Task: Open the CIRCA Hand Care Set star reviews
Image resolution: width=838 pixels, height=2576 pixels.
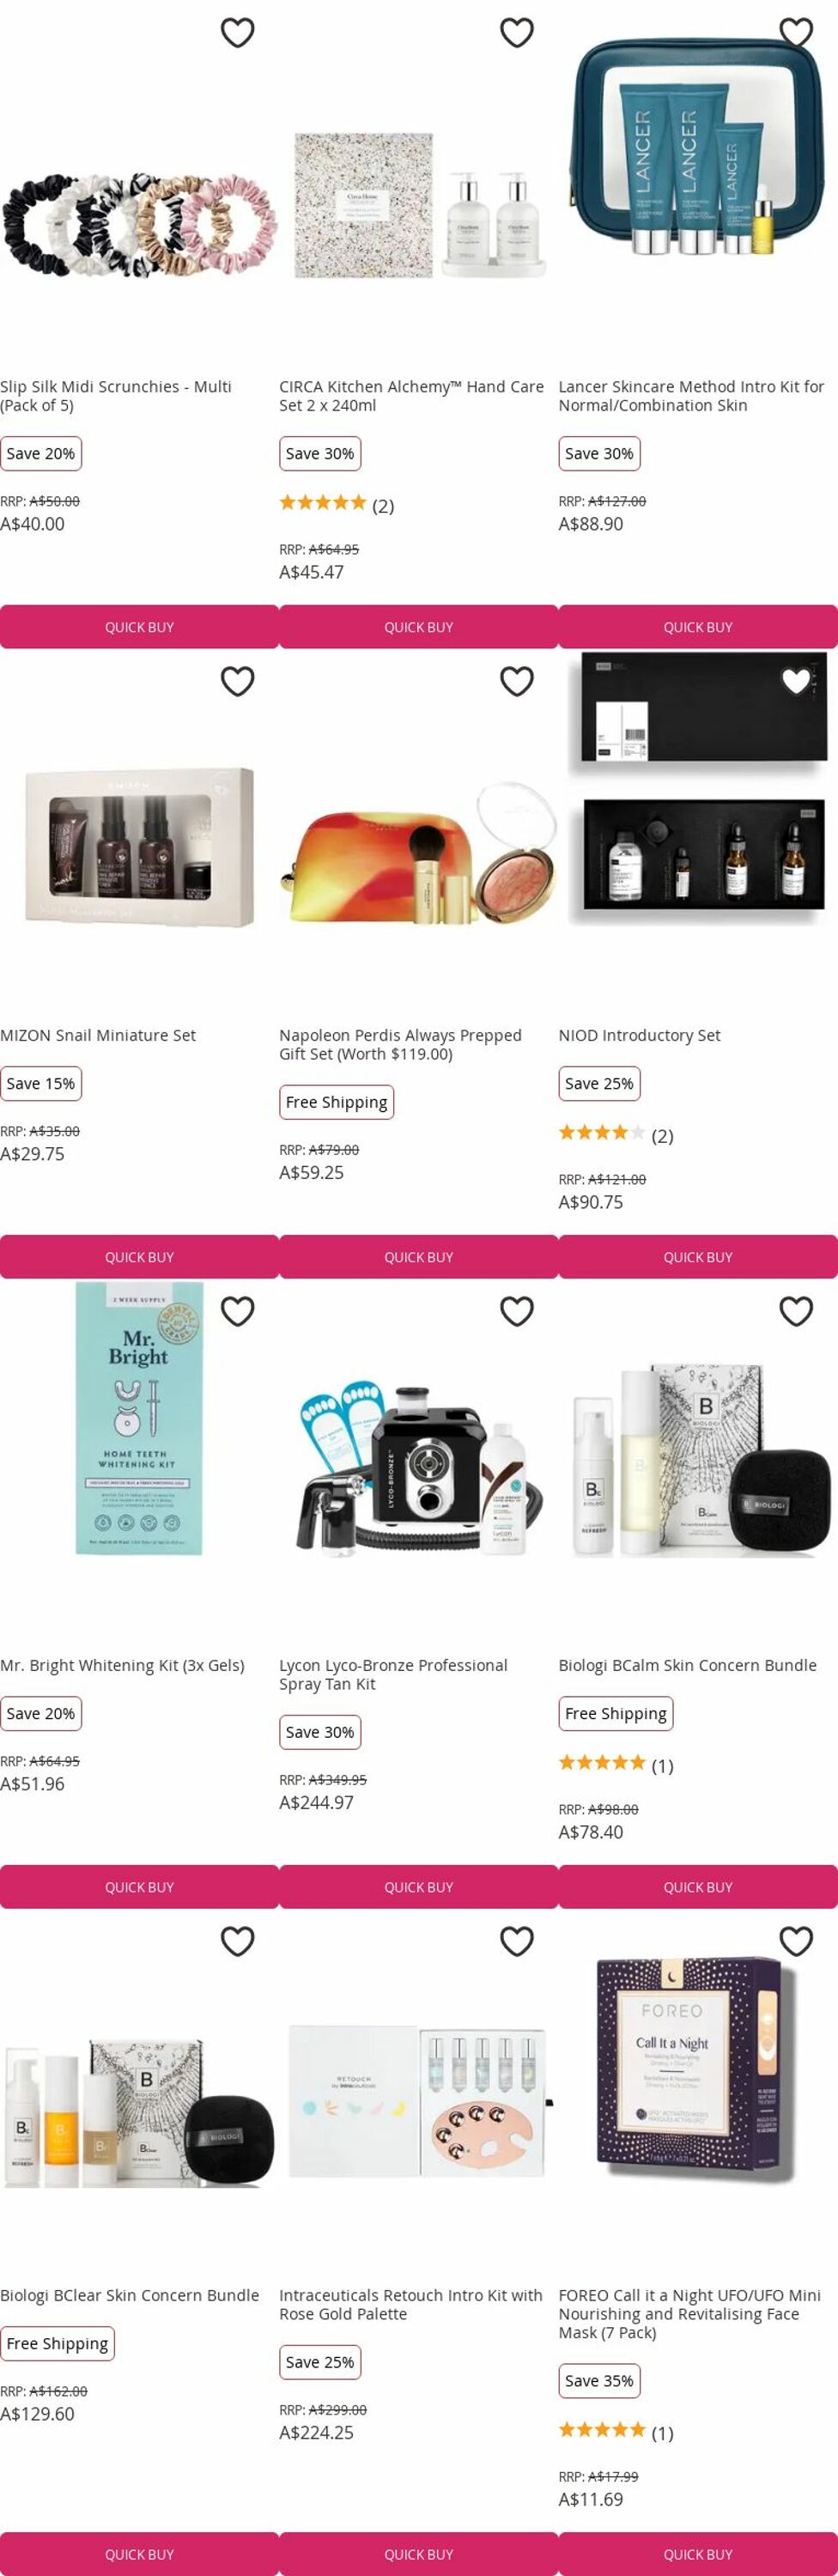Action: (x=336, y=504)
